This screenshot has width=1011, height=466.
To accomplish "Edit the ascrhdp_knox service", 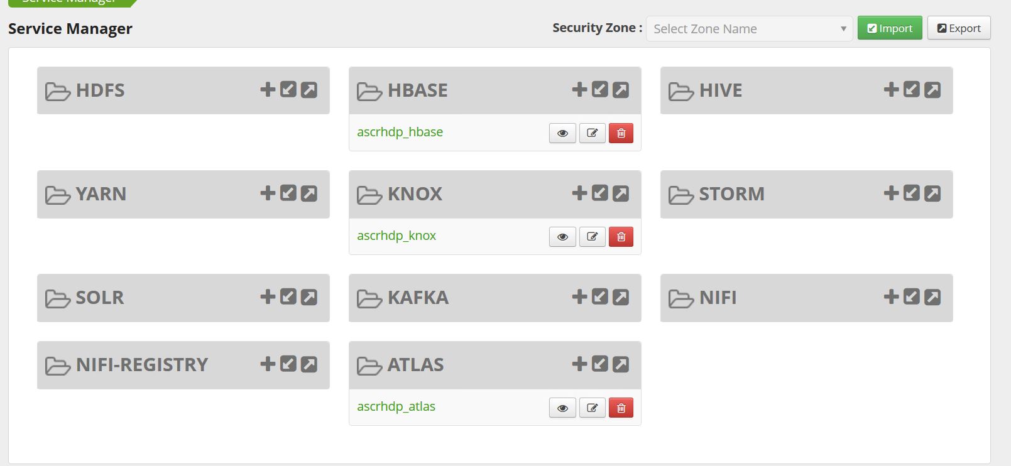I will point(591,236).
